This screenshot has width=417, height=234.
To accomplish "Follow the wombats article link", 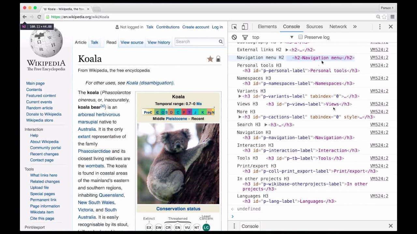I will [x=95, y=166].
